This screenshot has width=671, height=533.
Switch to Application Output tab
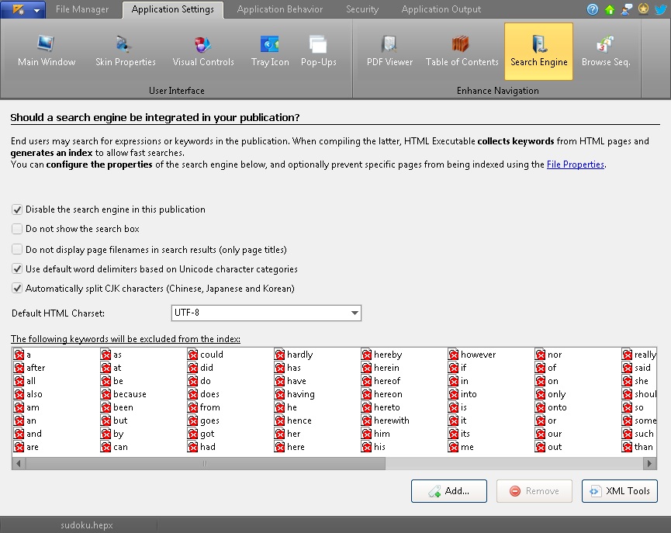[441, 9]
